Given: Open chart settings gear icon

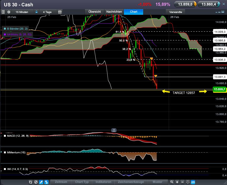Looking at the screenshot, I should 9,12.
